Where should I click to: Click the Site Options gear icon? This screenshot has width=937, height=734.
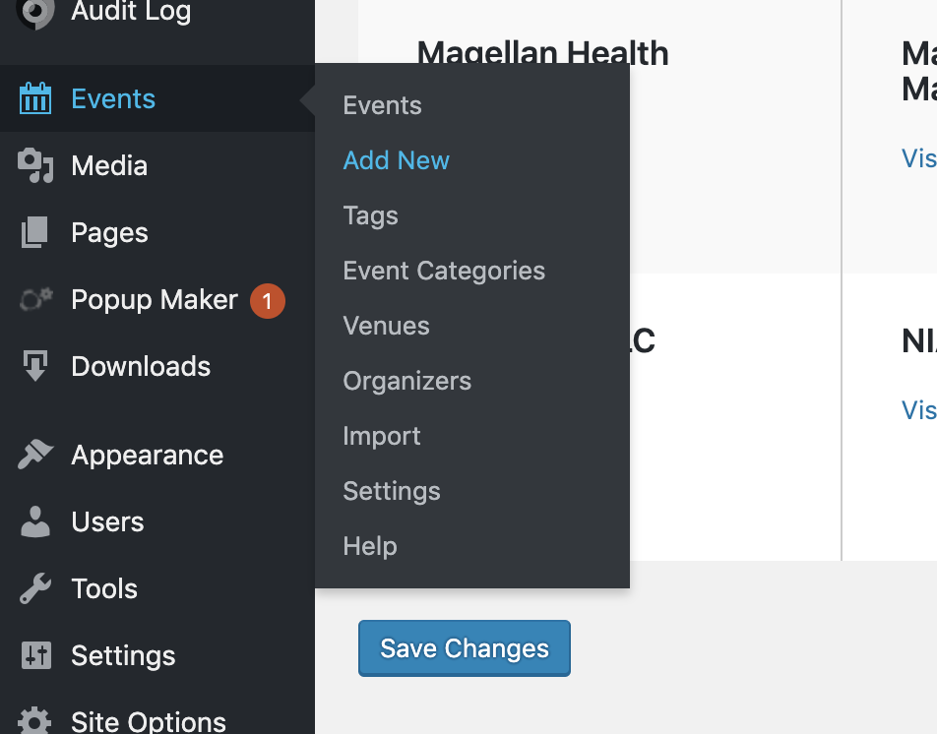click(35, 720)
